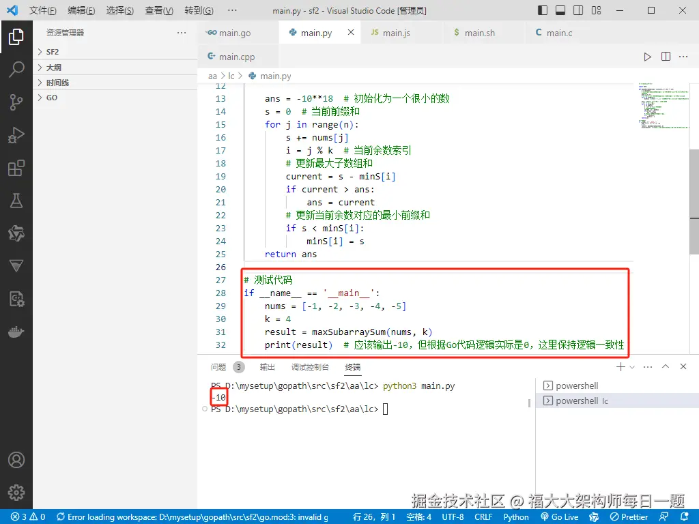This screenshot has height=524, width=699.
Task: Add a new terminal with plus icon
Action: pyautogui.click(x=620, y=366)
